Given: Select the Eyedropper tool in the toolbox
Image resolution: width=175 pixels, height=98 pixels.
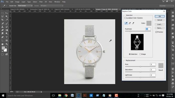Looking at the screenshot, I should [x=7, y=20].
